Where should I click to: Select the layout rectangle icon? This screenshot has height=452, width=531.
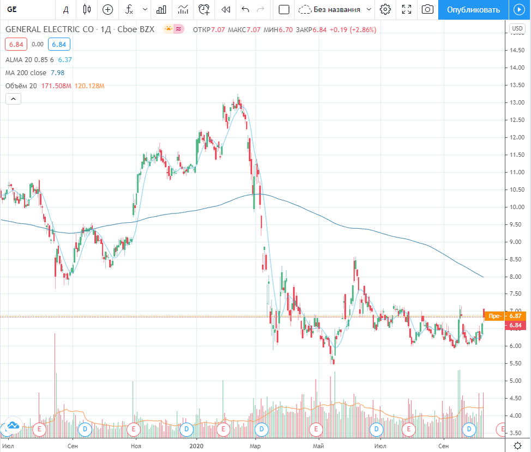284,9
